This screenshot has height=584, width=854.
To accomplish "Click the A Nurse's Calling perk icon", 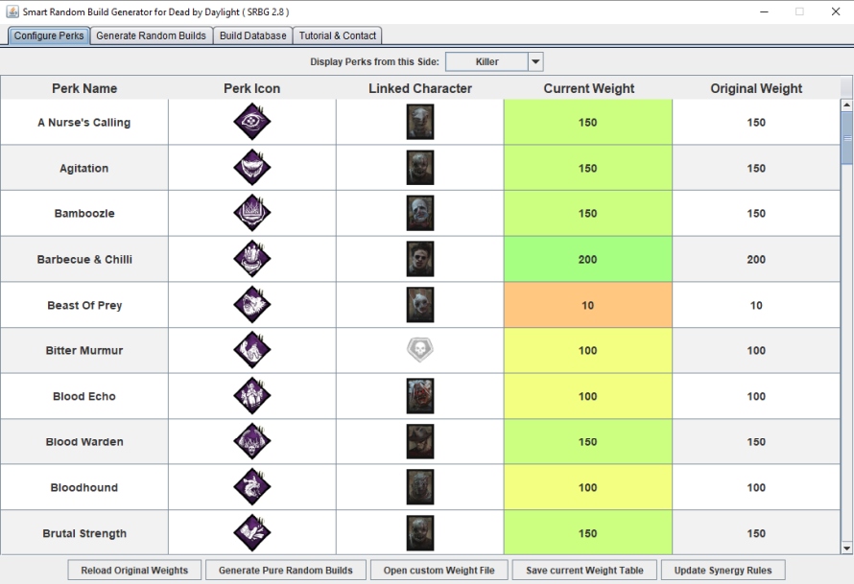I will (252, 122).
